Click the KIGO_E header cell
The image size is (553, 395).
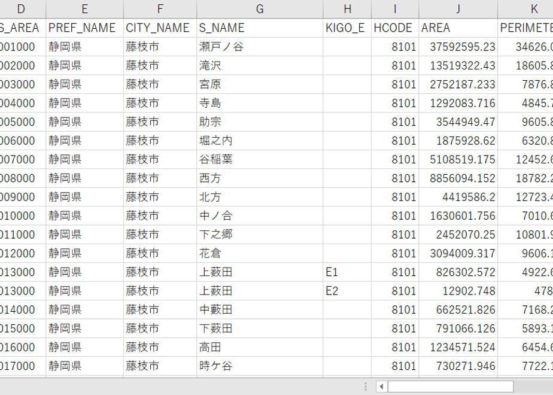pyautogui.click(x=347, y=28)
